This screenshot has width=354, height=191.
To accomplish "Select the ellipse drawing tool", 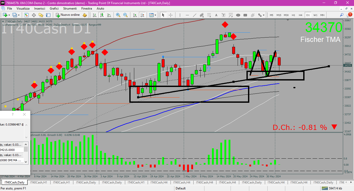I will click(x=238, y=15).
